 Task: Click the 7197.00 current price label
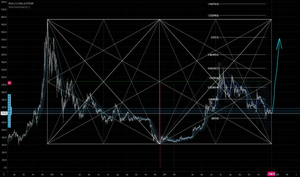pos(4,113)
